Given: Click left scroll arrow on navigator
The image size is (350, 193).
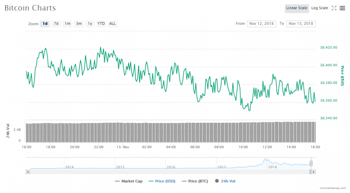Looking at the screenshot, I should 28,172.
